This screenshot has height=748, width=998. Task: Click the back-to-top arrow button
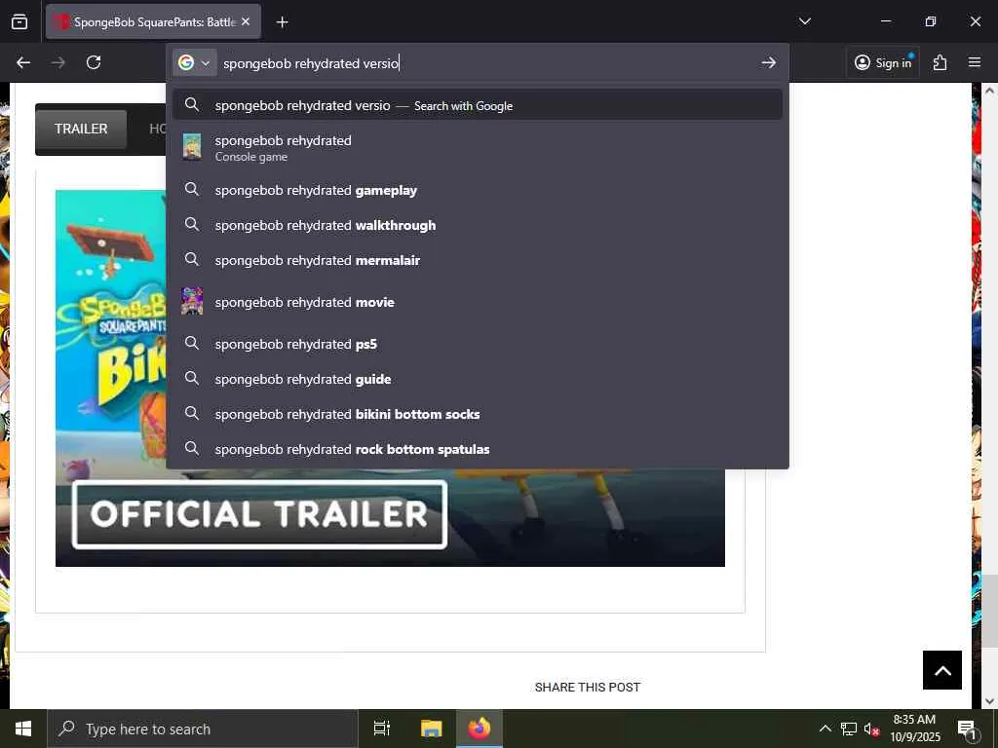click(x=942, y=670)
